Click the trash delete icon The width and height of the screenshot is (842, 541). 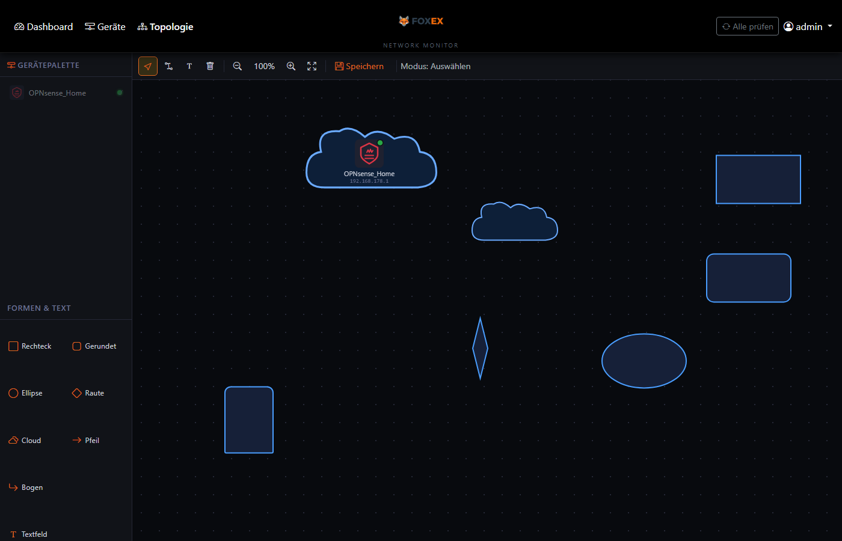[x=210, y=66]
